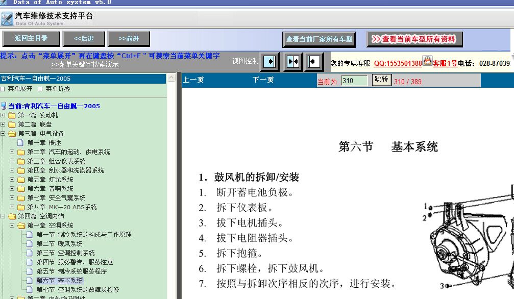Click the 返回主目录 button
This screenshot has height=299, width=514.
[x=31, y=39]
